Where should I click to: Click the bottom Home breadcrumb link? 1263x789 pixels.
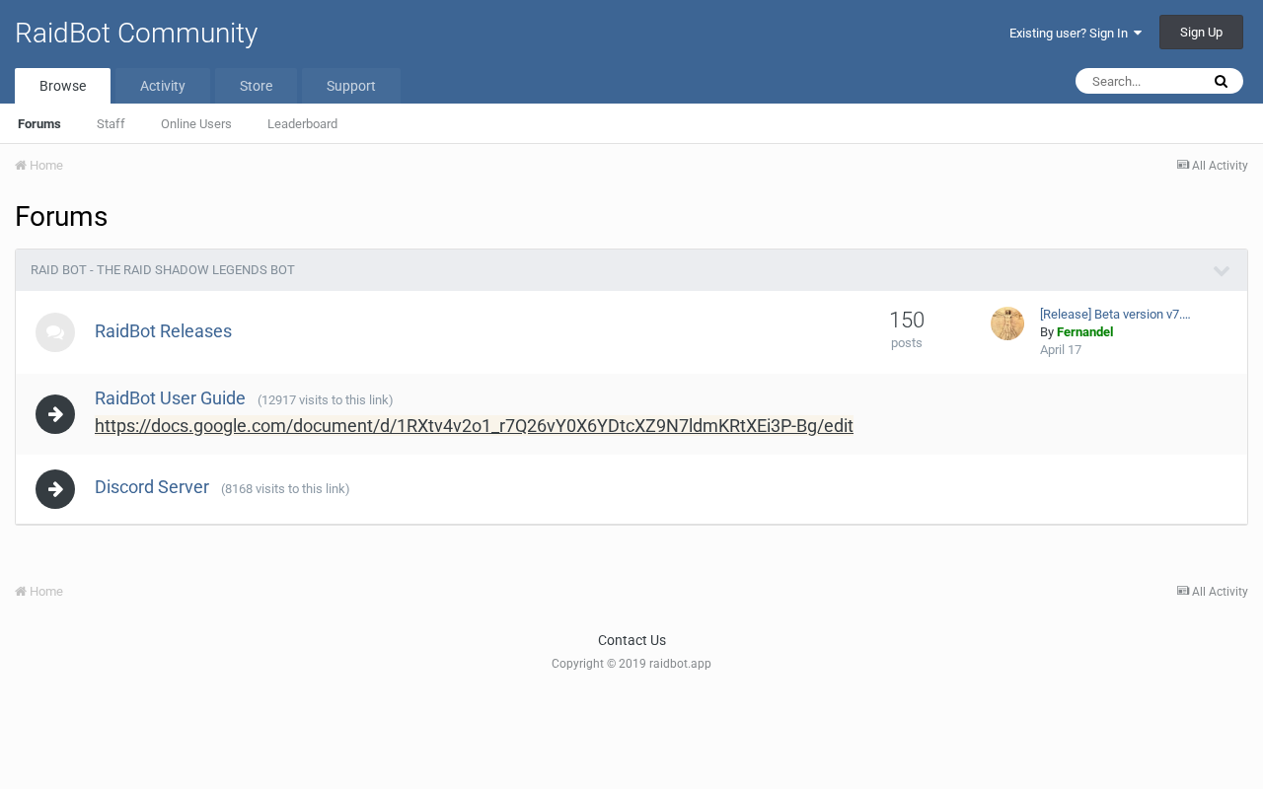pos(39,592)
